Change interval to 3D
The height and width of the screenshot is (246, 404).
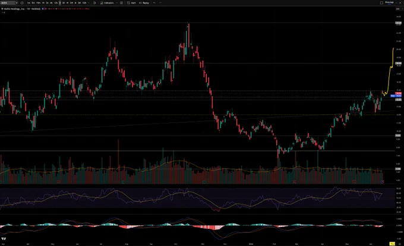[64, 3]
